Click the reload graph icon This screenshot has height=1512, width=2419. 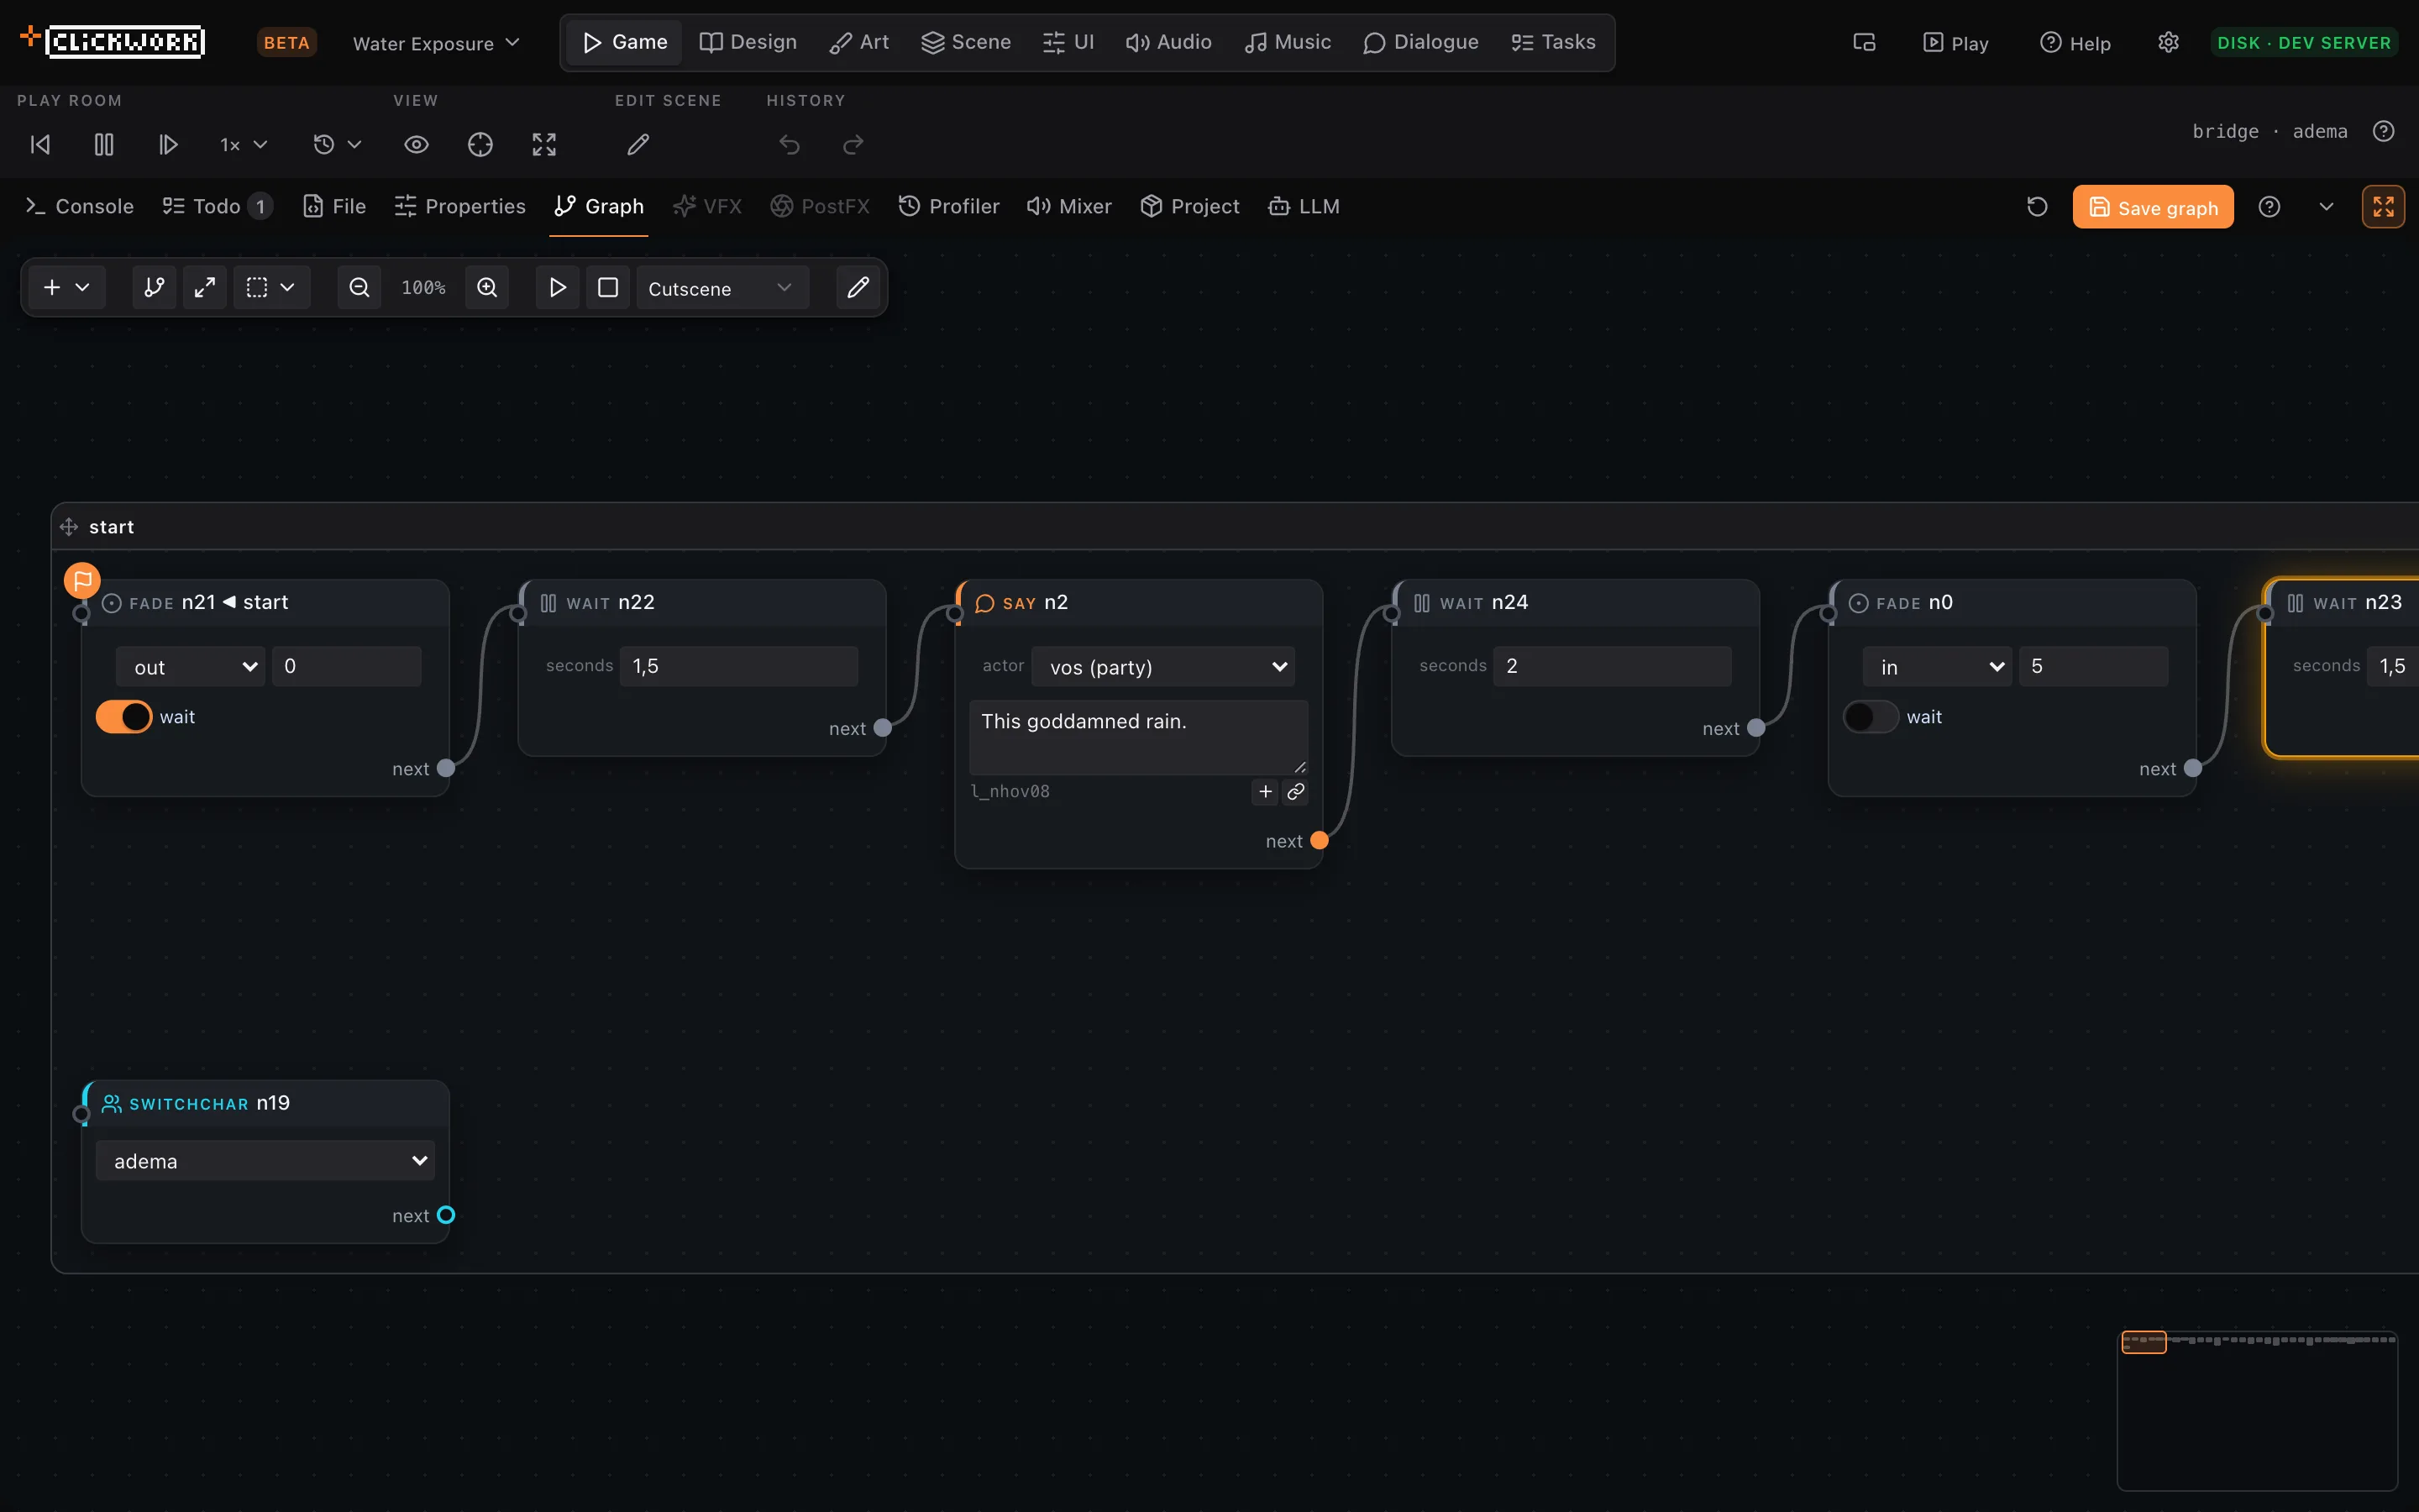click(2037, 207)
